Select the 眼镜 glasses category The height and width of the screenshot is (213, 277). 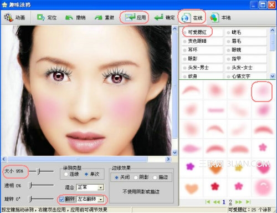(x=246, y=50)
